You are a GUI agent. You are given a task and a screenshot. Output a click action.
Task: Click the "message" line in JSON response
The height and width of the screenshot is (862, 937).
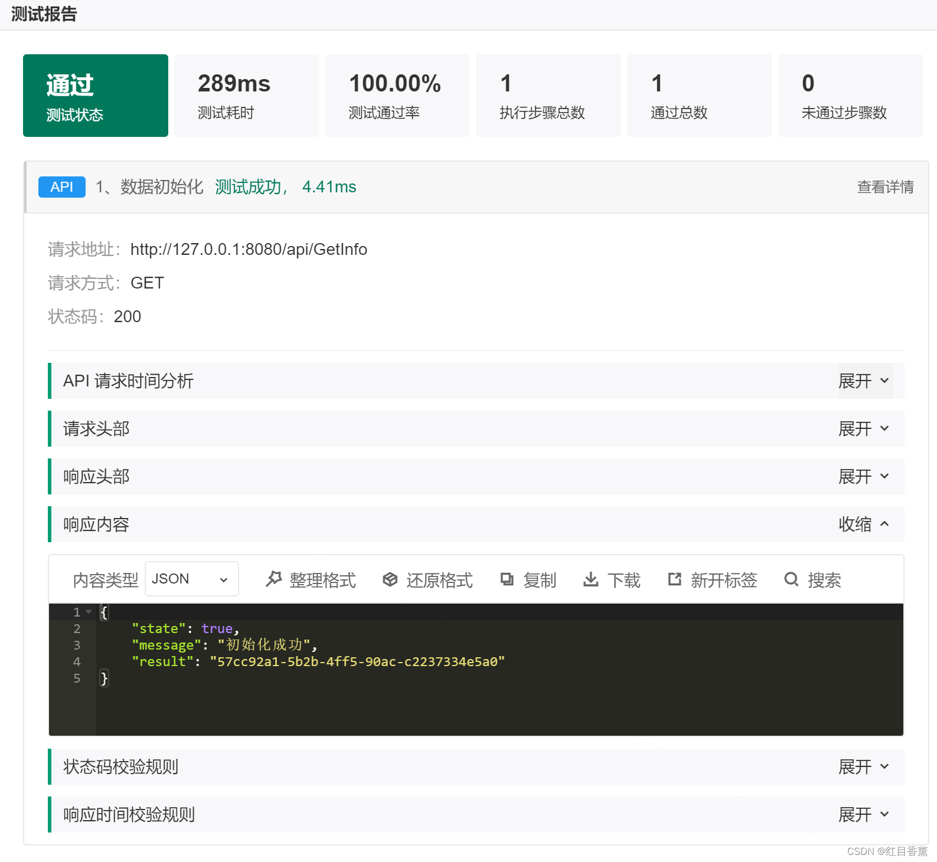point(224,645)
